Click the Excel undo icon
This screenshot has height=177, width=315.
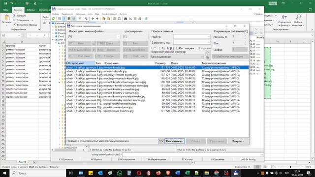12,3
